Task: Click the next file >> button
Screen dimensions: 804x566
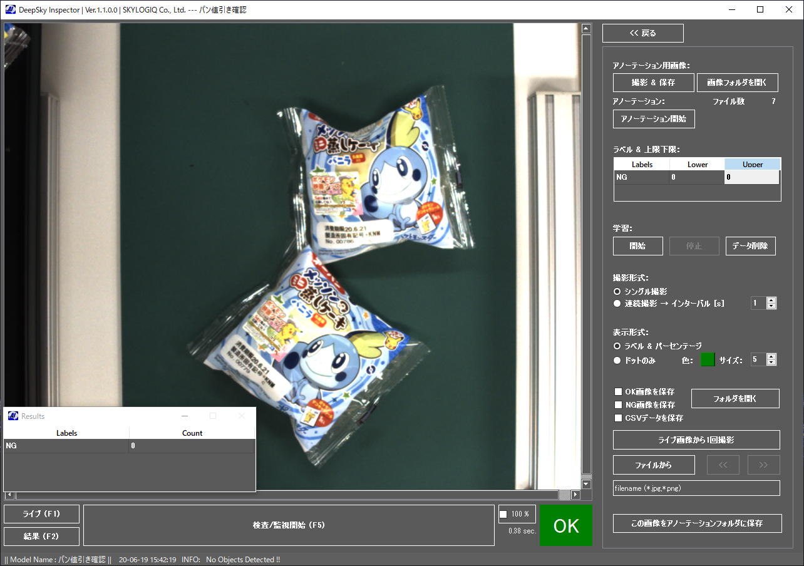Action: (x=763, y=465)
